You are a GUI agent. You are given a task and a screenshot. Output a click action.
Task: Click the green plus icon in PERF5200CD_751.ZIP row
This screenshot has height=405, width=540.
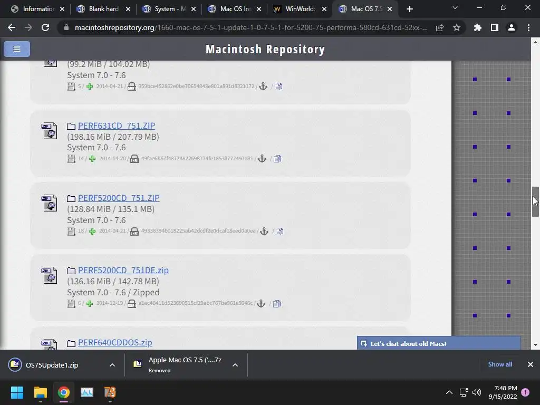(x=92, y=231)
